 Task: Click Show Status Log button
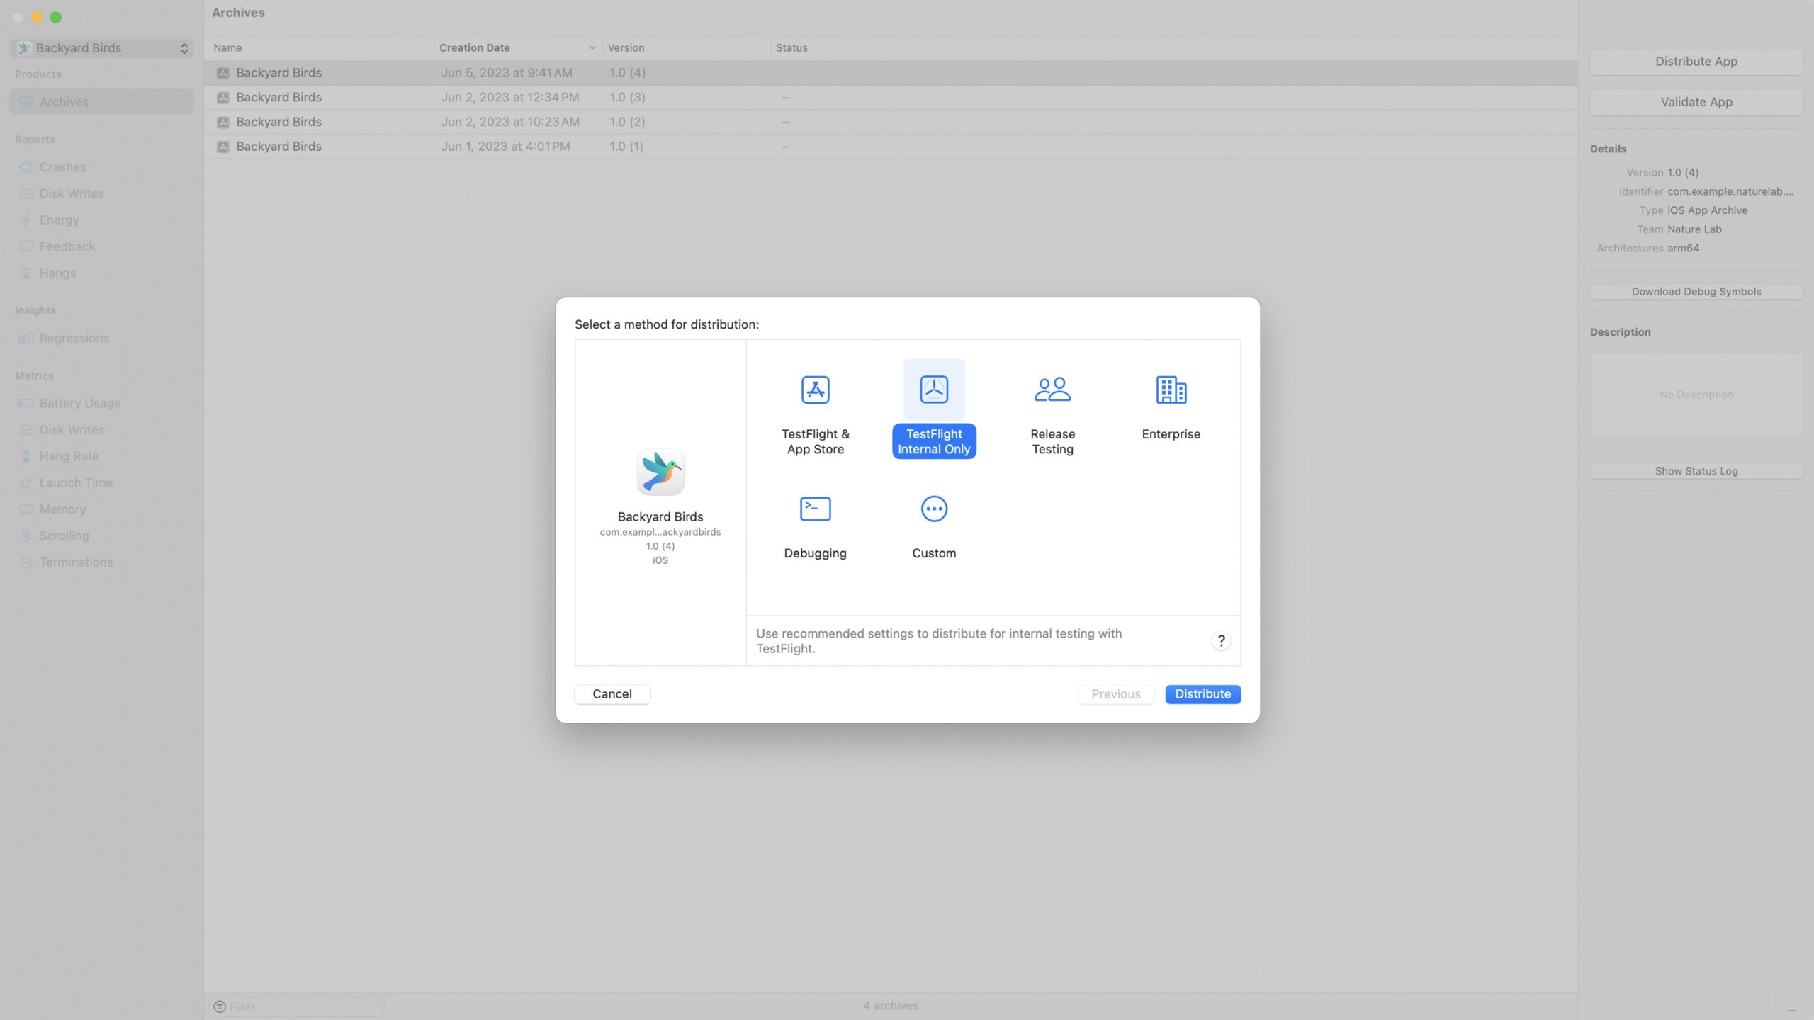(1696, 471)
